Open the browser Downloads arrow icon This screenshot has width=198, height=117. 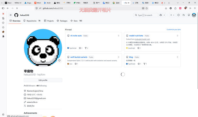point(166,8)
